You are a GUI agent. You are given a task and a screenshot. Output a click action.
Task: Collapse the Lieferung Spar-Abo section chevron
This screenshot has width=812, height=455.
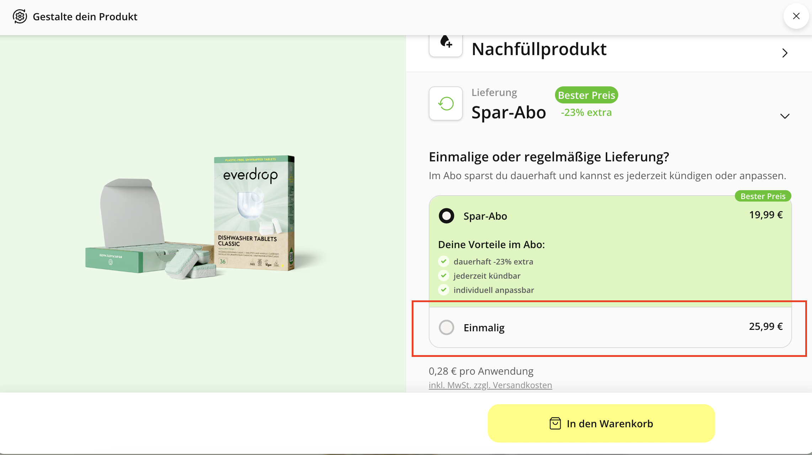pyautogui.click(x=785, y=116)
